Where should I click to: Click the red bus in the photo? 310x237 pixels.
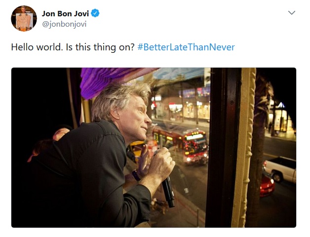(x=180, y=144)
